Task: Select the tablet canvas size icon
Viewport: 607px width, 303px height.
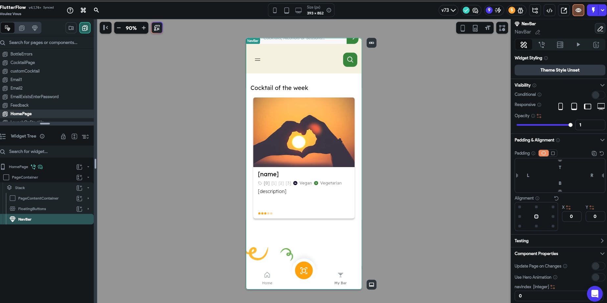Action: tap(287, 11)
